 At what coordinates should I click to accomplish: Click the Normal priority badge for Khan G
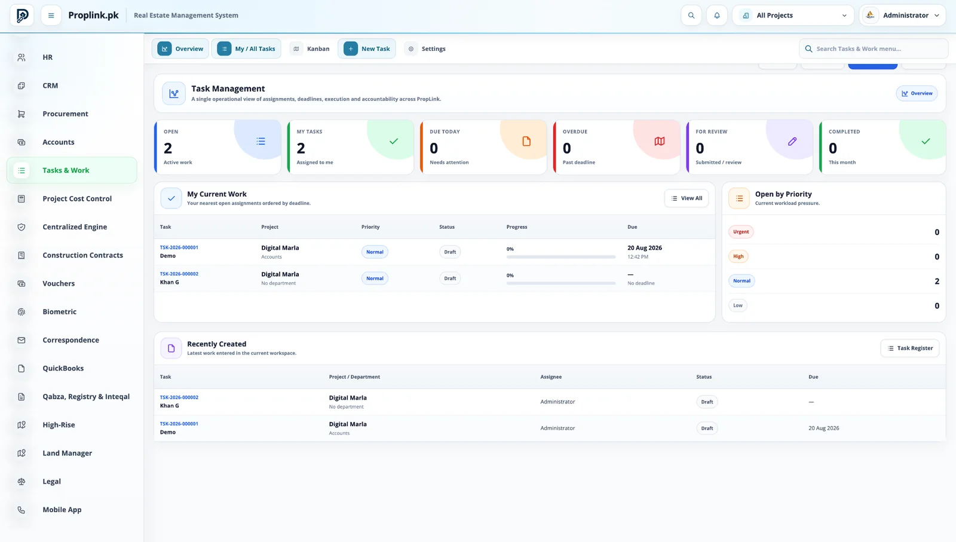(x=375, y=278)
